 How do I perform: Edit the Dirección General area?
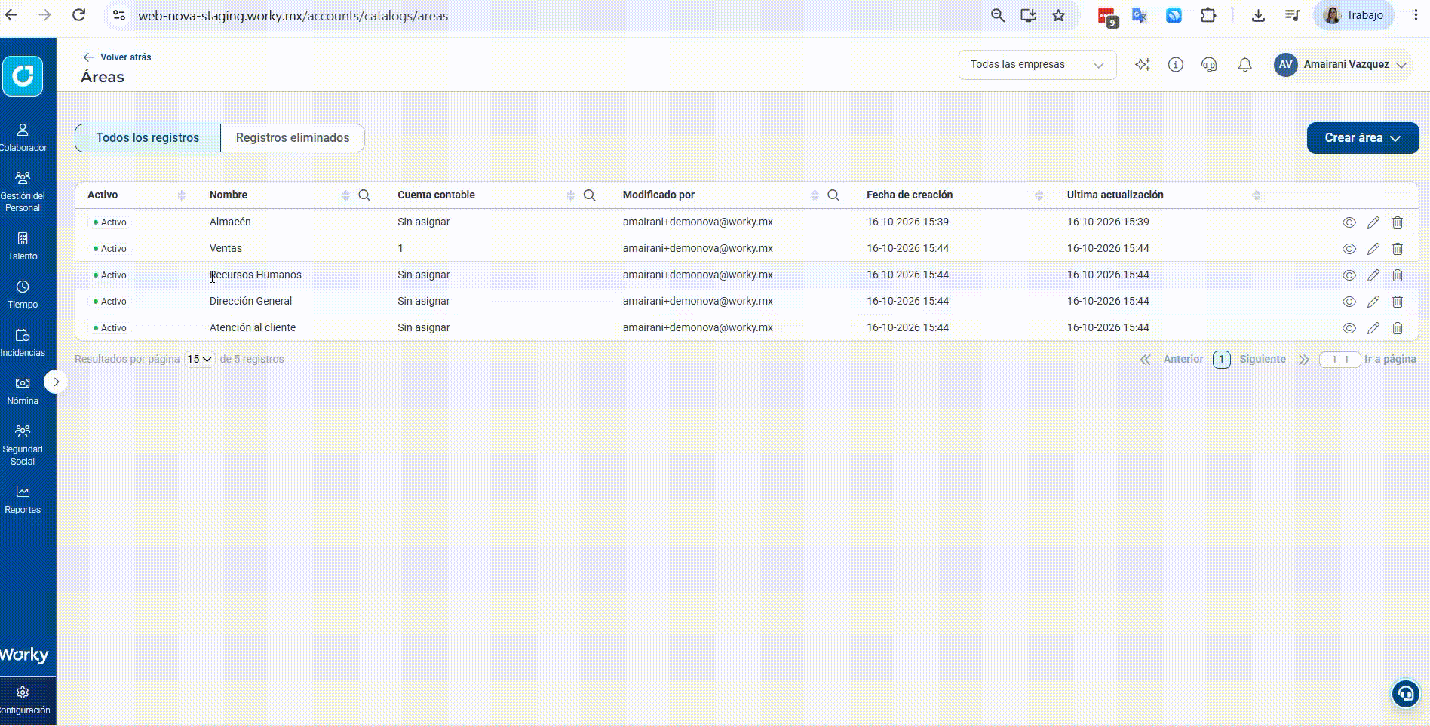(1373, 302)
